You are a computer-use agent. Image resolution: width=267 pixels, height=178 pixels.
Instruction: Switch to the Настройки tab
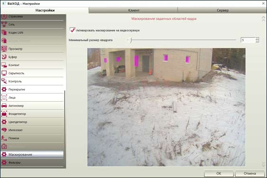[x=45, y=10]
